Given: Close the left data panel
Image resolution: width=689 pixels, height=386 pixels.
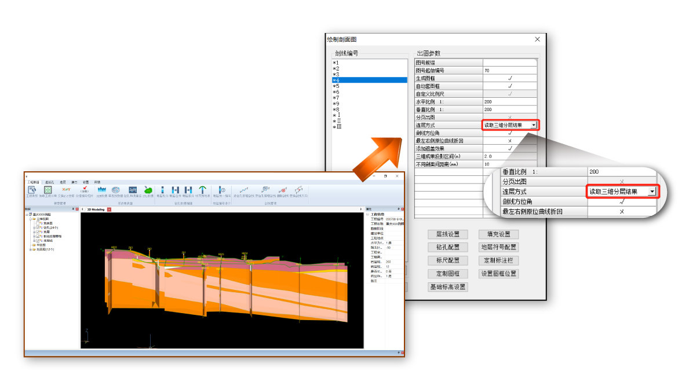Looking at the screenshot, I should coord(77,209).
